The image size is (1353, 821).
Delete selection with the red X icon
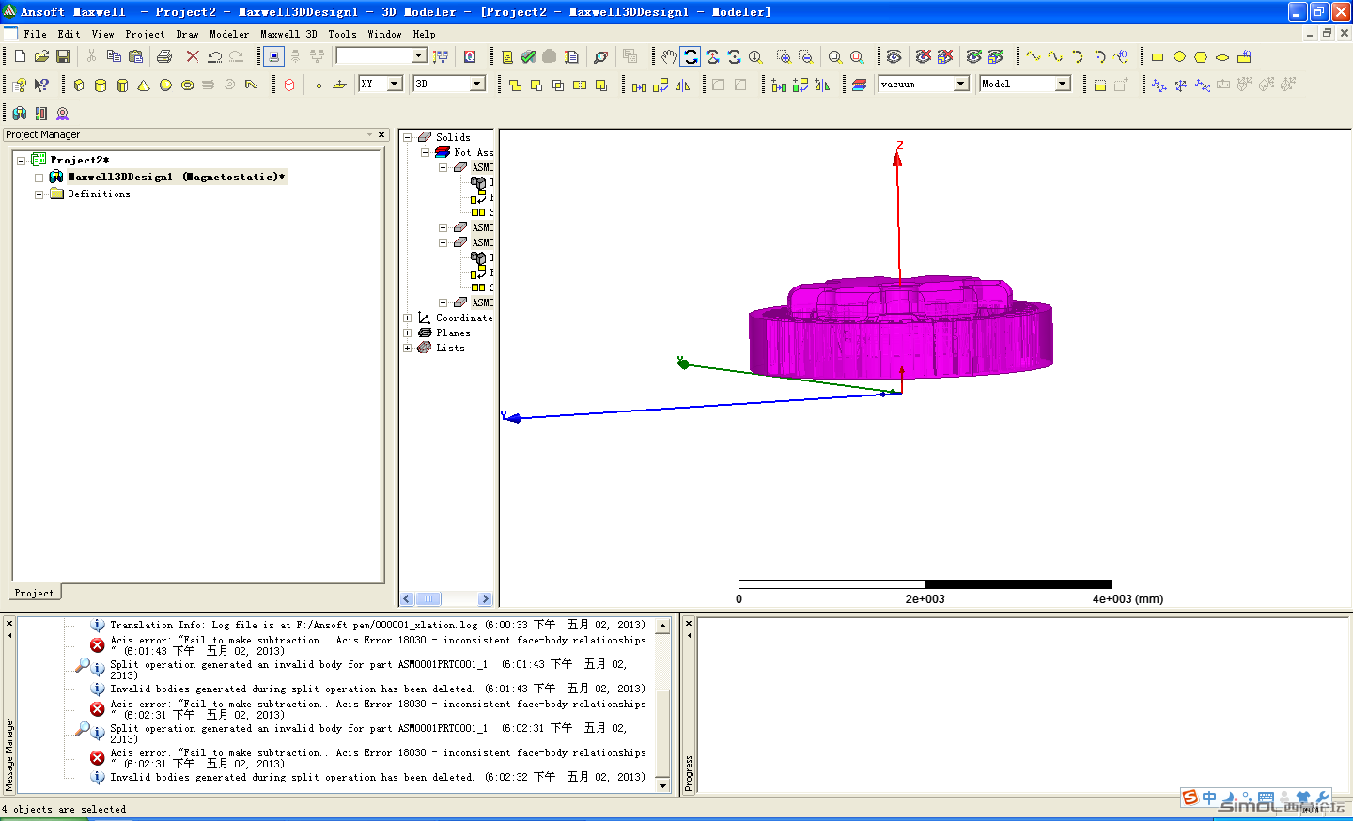coord(193,56)
